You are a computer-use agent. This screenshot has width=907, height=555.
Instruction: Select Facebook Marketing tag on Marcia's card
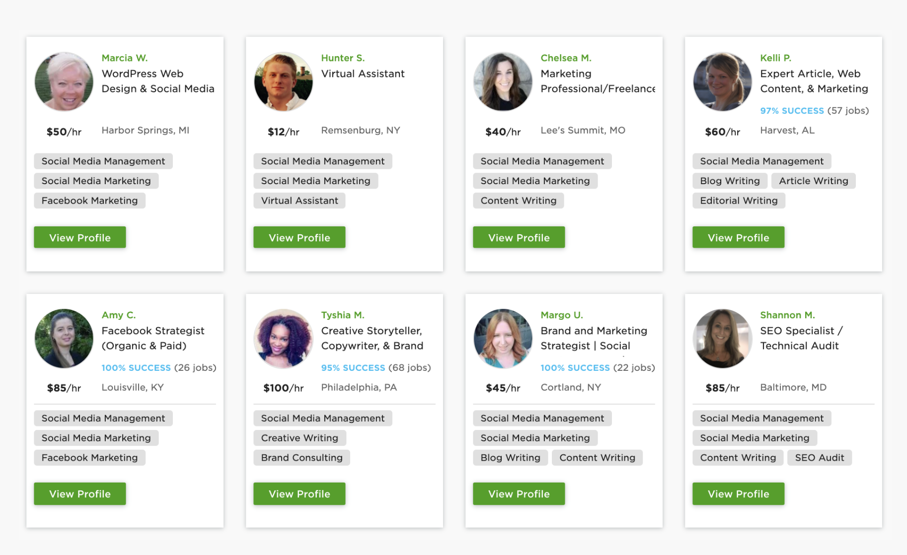coord(90,201)
